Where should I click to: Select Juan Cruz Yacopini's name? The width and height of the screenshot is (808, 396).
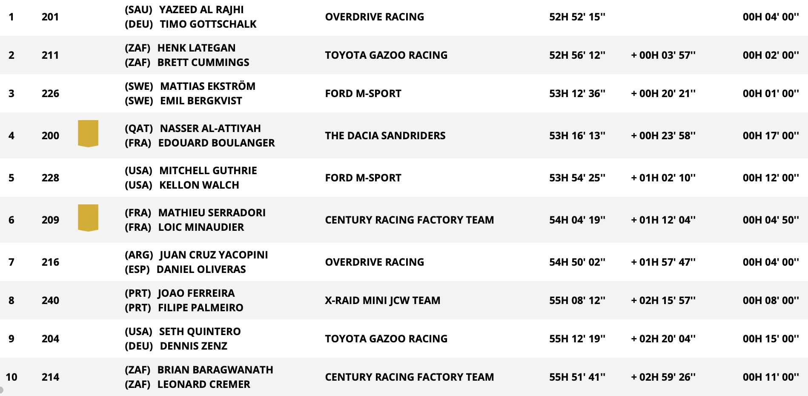[214, 255]
